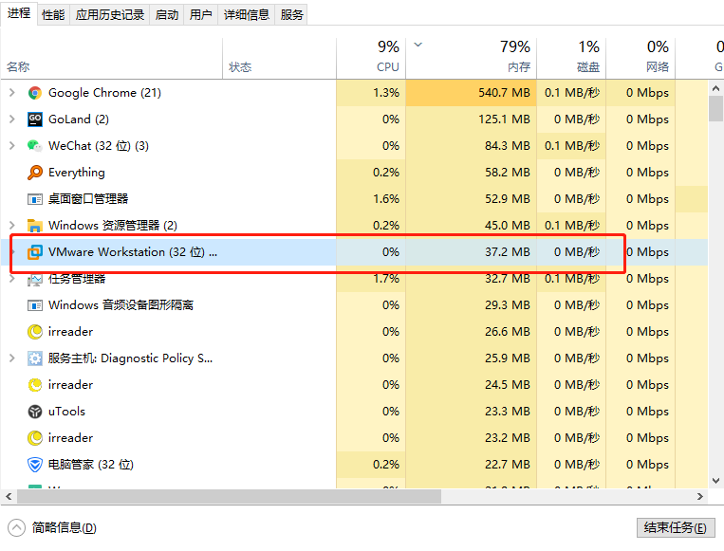This screenshot has height=551, width=724.
Task: Select the GoLand (2) row name
Action: (79, 119)
